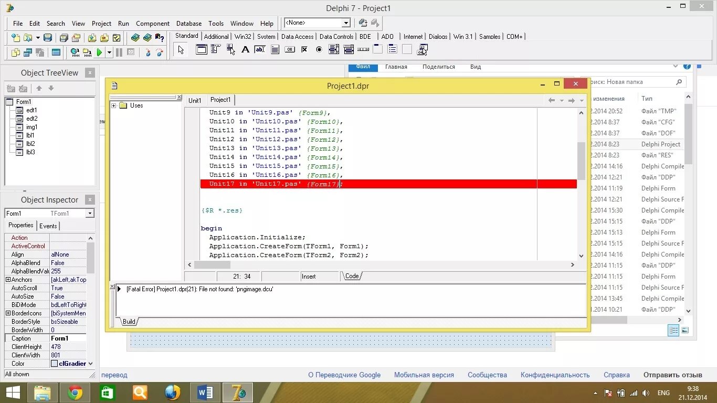Expand the BorderIcons property
Screen dimensions: 717x403
(x=8, y=313)
